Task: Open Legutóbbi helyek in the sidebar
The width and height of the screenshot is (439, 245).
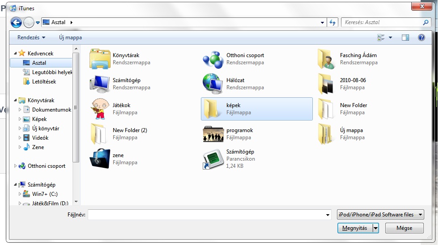Action: 47,72
